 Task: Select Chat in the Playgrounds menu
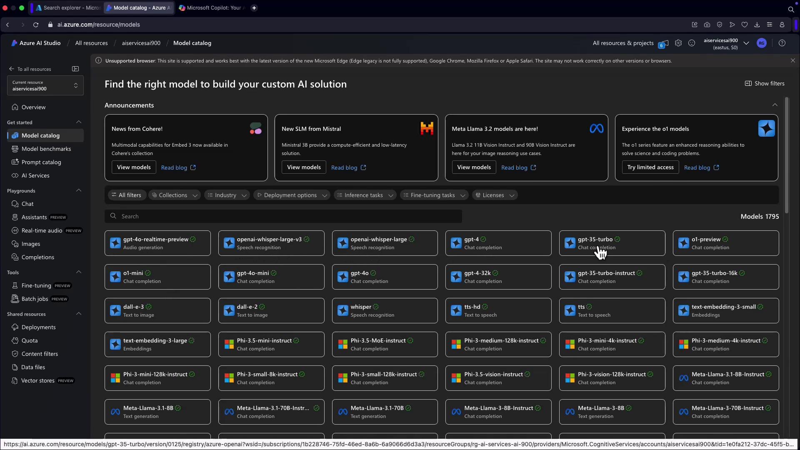(x=27, y=204)
